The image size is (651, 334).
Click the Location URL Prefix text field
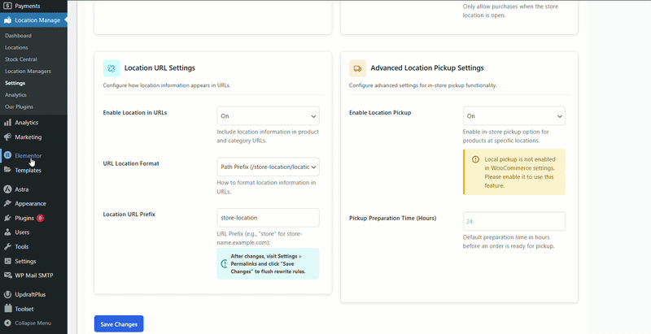tap(268, 218)
